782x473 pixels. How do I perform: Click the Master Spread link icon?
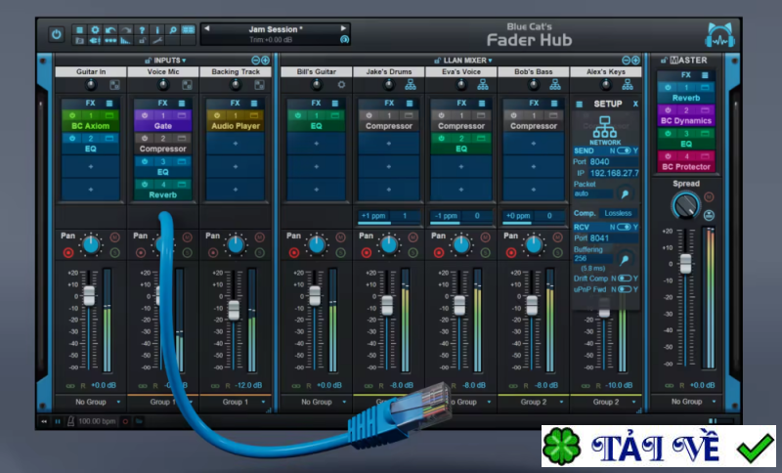709,215
